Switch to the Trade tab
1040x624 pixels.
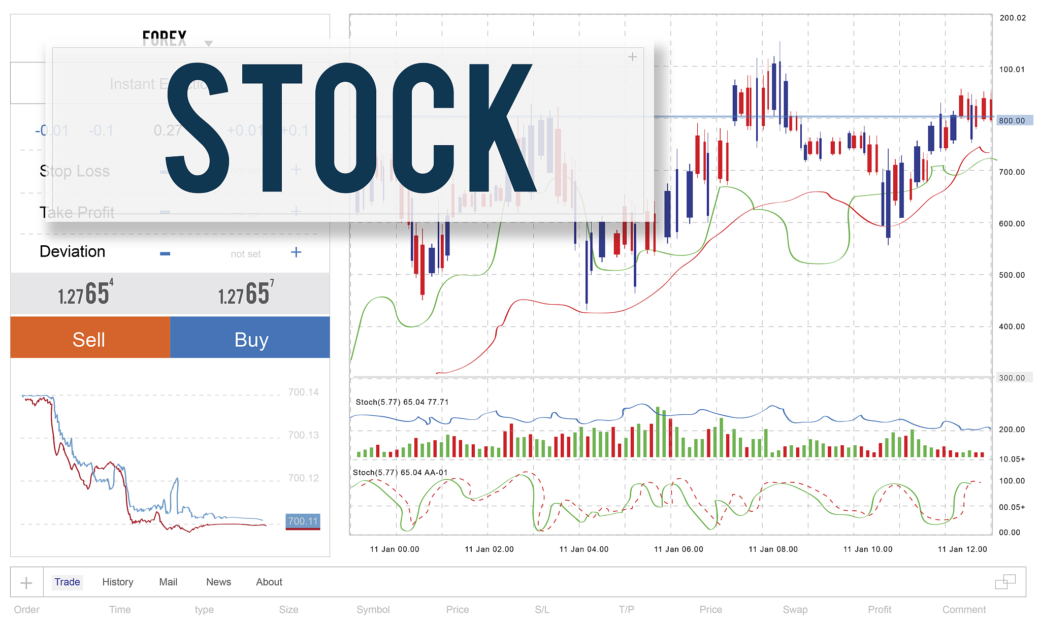pos(67,582)
